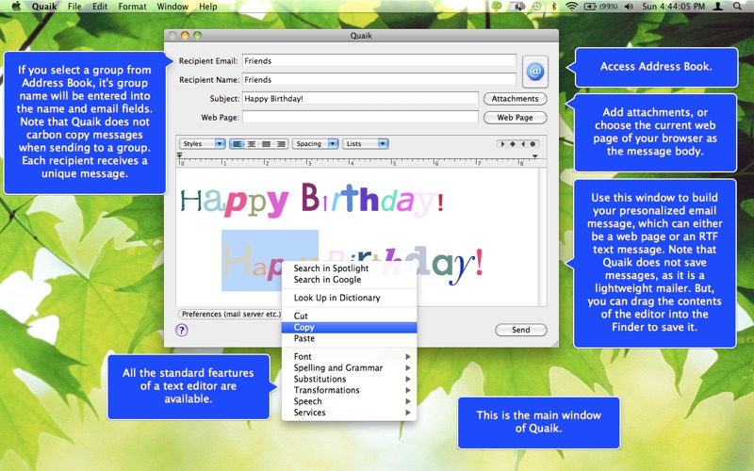Expand the Font submenu
The image size is (754, 471).
[349, 357]
